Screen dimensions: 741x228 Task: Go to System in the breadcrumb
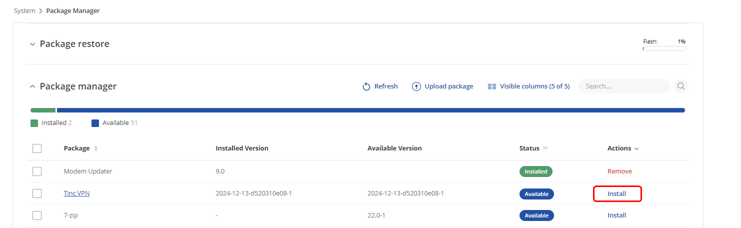click(24, 11)
